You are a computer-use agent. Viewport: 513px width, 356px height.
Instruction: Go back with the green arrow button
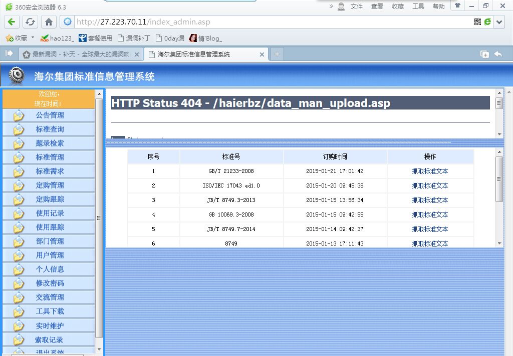12,22
